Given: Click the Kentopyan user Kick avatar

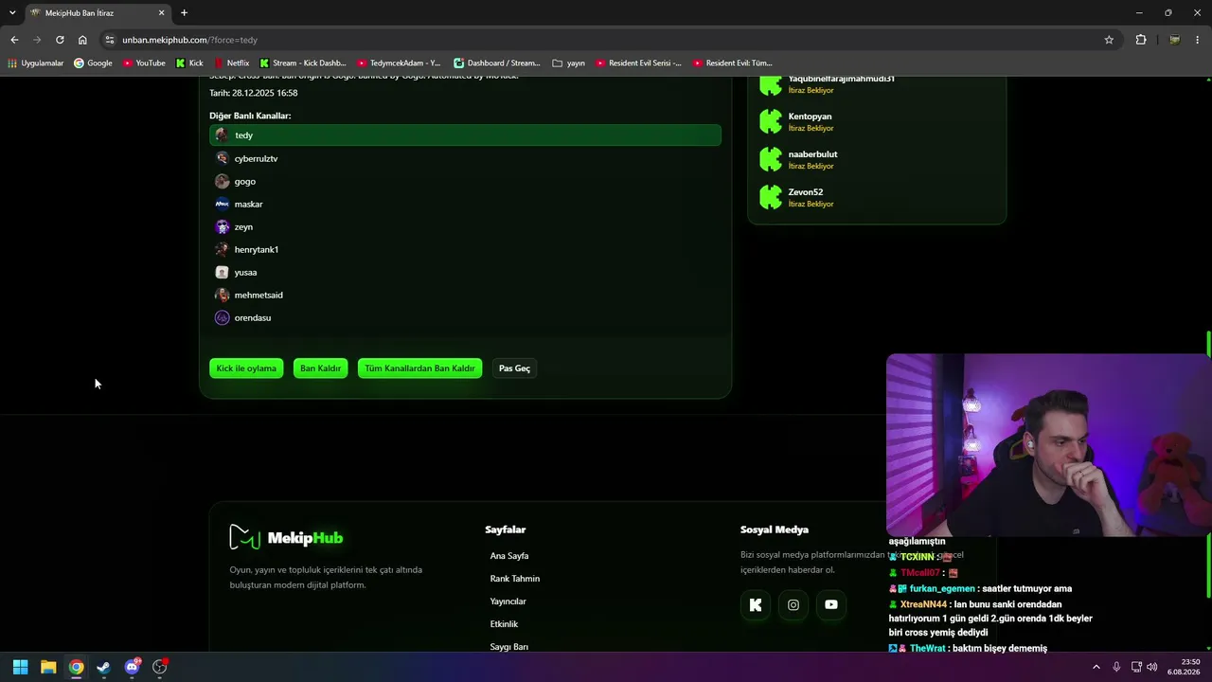Looking at the screenshot, I should tap(771, 121).
